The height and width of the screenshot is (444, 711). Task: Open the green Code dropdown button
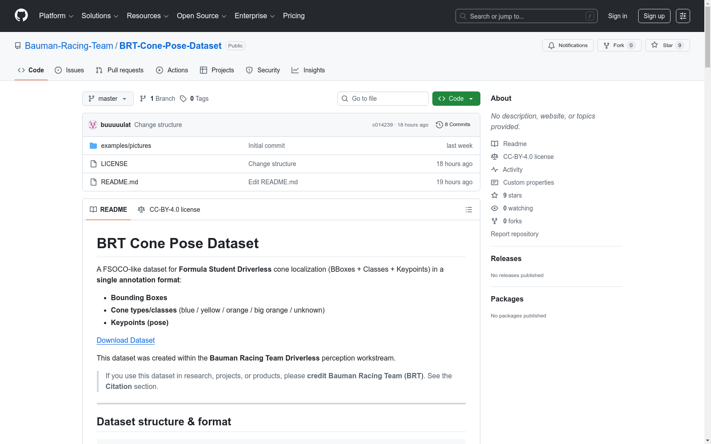point(456,99)
